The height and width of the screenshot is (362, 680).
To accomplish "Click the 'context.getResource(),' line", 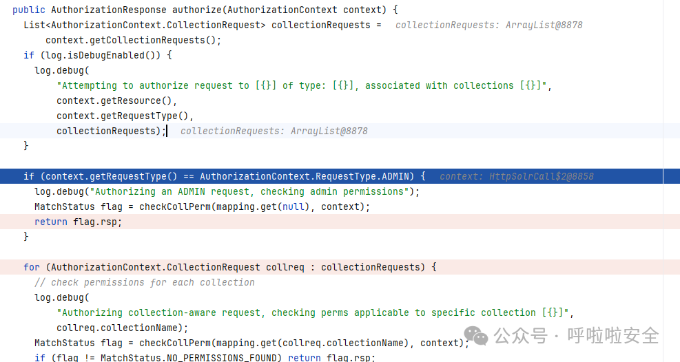I will (x=116, y=101).
